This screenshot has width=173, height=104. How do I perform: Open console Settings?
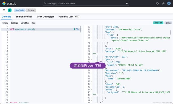tap(14, 23)
